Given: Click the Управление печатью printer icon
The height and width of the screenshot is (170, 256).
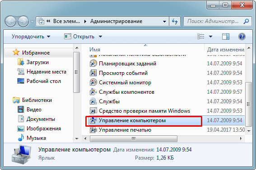Looking at the screenshot, I should click(93, 130).
